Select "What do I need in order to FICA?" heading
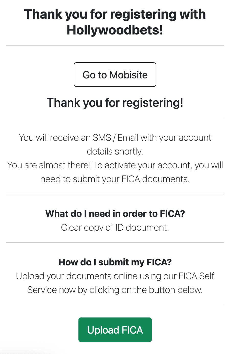Screen dimensions: 231x354 pos(115,214)
